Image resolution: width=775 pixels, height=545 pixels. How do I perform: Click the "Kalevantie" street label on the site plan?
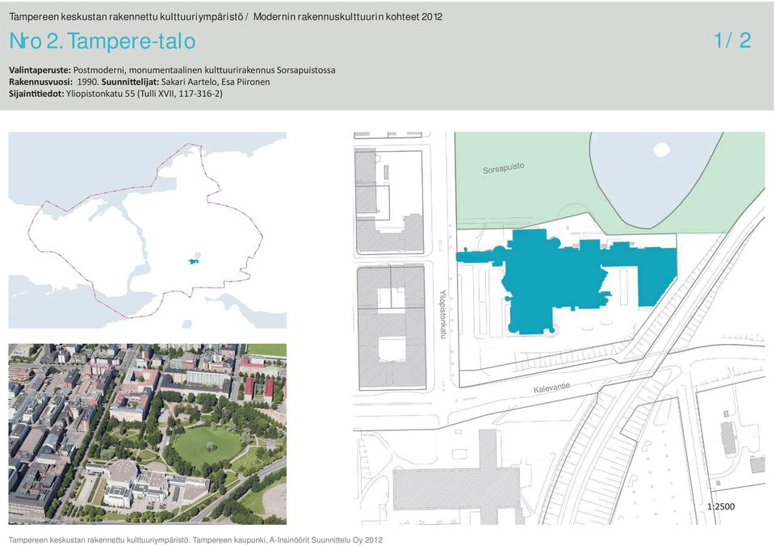point(551,387)
